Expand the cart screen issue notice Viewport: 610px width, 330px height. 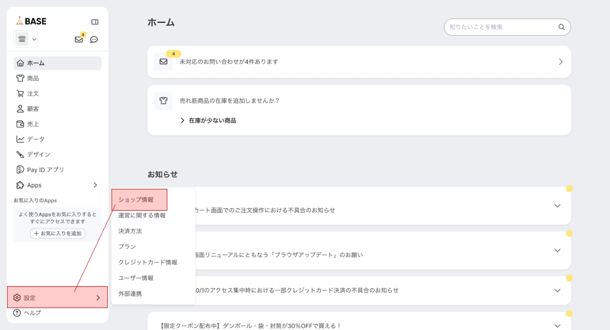557,206
